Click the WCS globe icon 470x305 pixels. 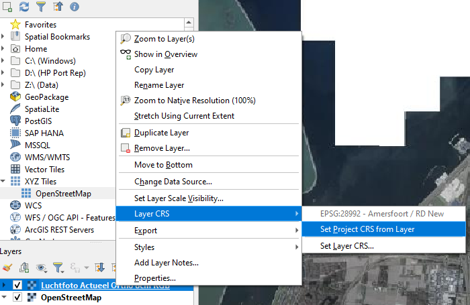15,205
